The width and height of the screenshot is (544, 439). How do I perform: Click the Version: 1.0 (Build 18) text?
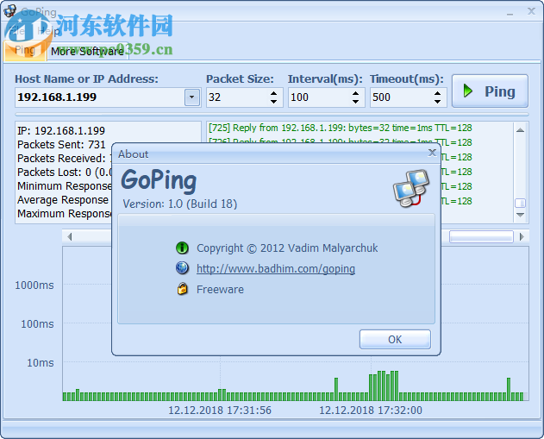179,204
